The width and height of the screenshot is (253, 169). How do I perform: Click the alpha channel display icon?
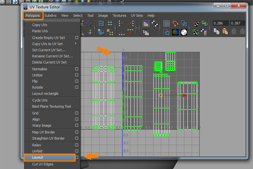click(x=185, y=32)
